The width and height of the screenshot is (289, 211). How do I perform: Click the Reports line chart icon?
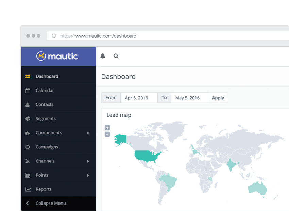tap(28, 189)
